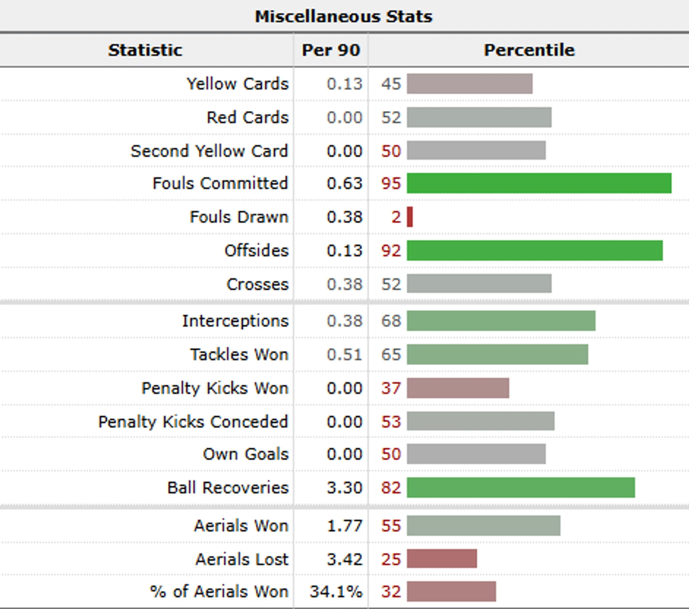Click the 34.1% aerials won value

coord(336,592)
